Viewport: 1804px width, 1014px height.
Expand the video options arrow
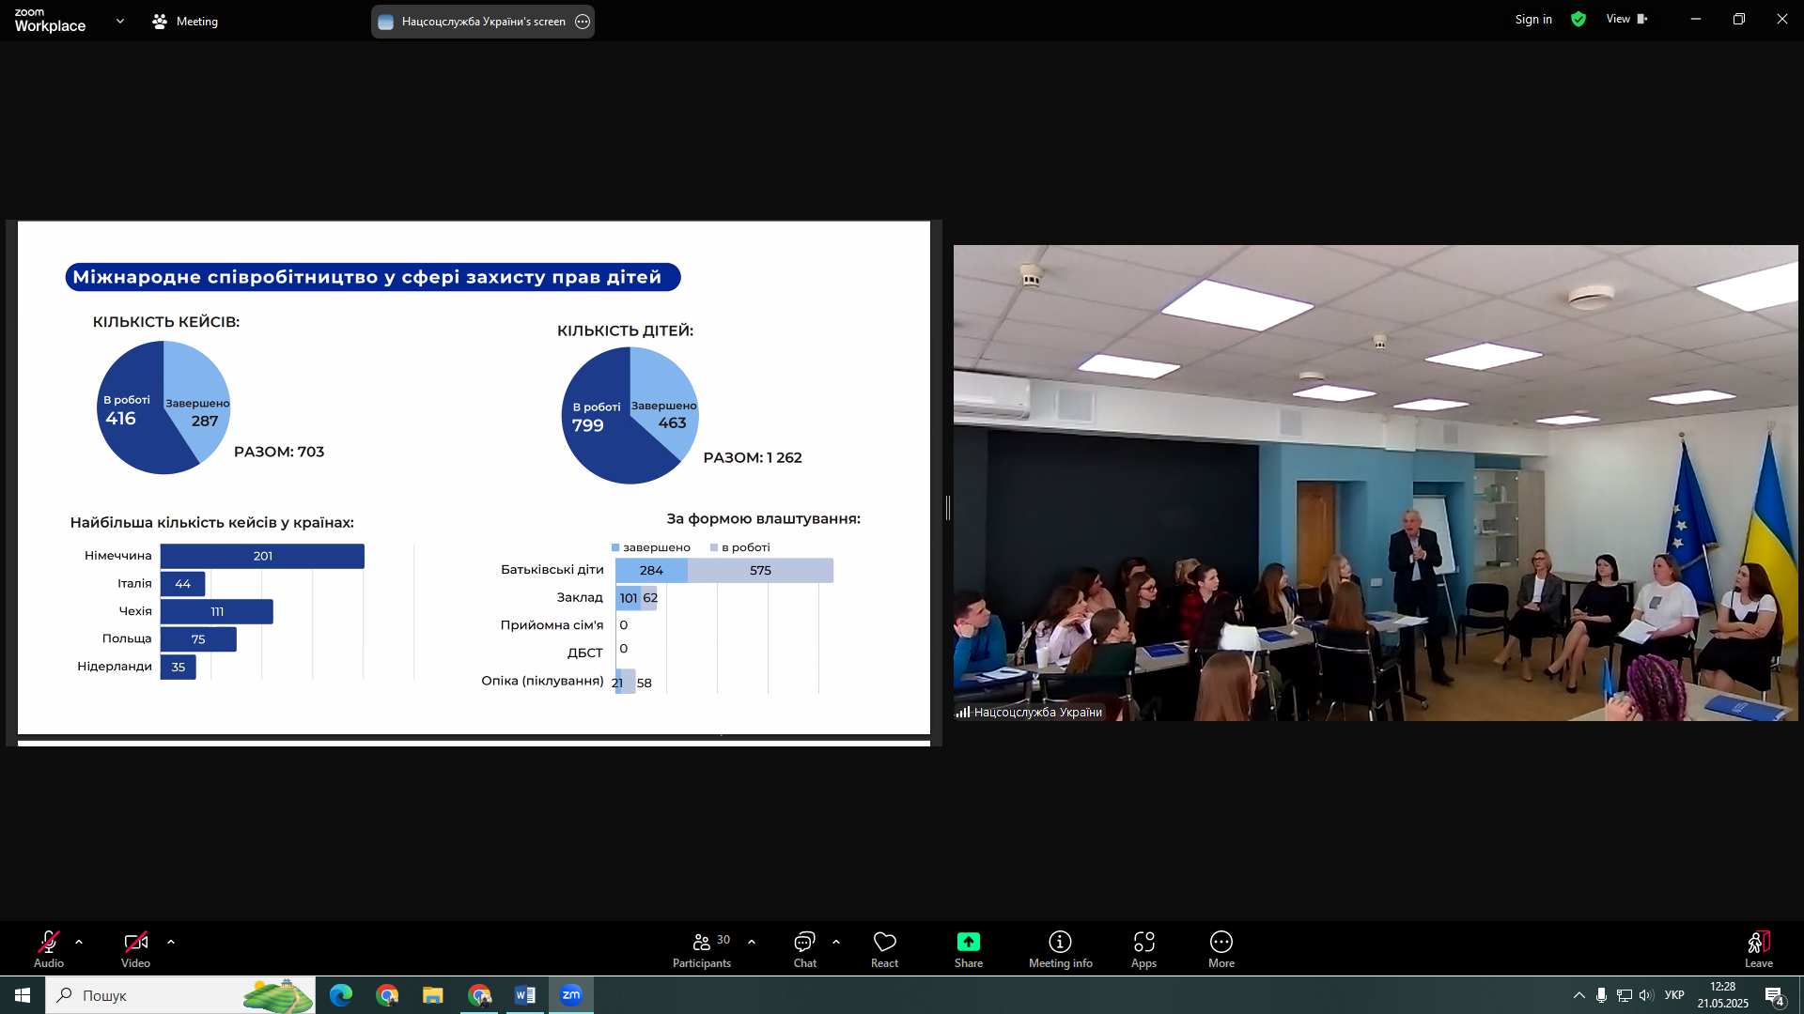coord(171,942)
